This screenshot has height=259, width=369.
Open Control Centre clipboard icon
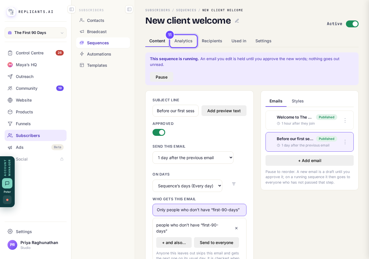point(10,53)
